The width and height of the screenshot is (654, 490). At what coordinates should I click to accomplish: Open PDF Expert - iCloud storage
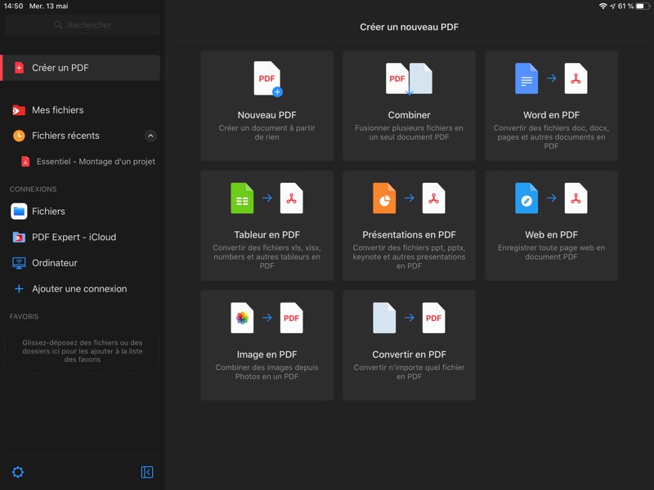(74, 238)
